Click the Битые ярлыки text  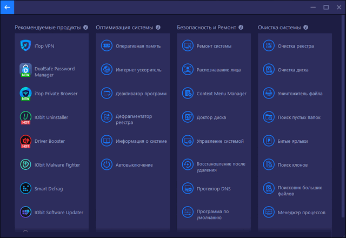(292, 141)
